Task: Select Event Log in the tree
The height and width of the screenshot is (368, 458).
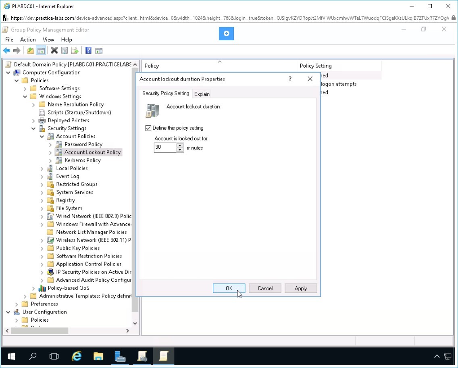Action: pyautogui.click(x=67, y=177)
